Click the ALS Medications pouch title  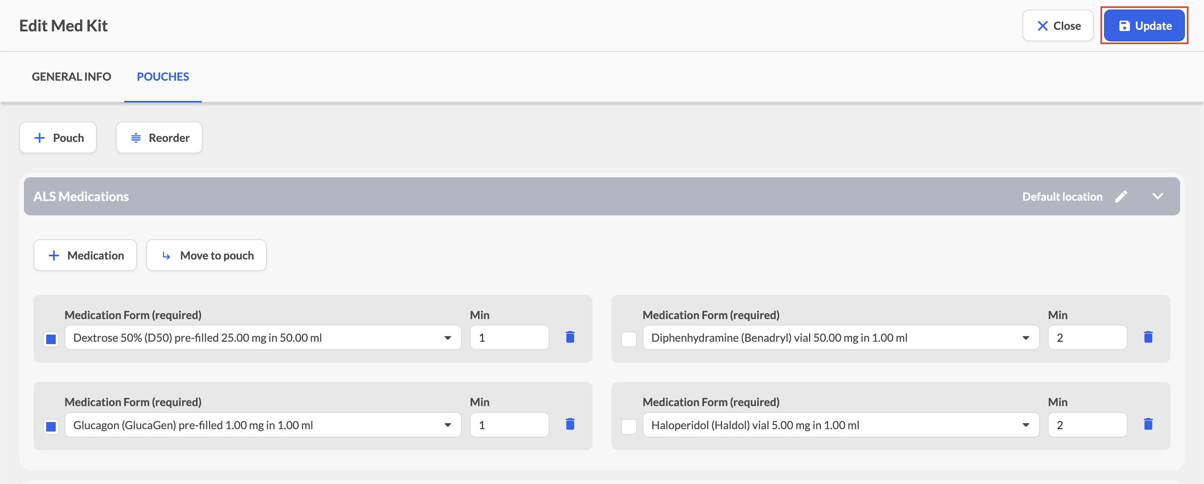81,196
